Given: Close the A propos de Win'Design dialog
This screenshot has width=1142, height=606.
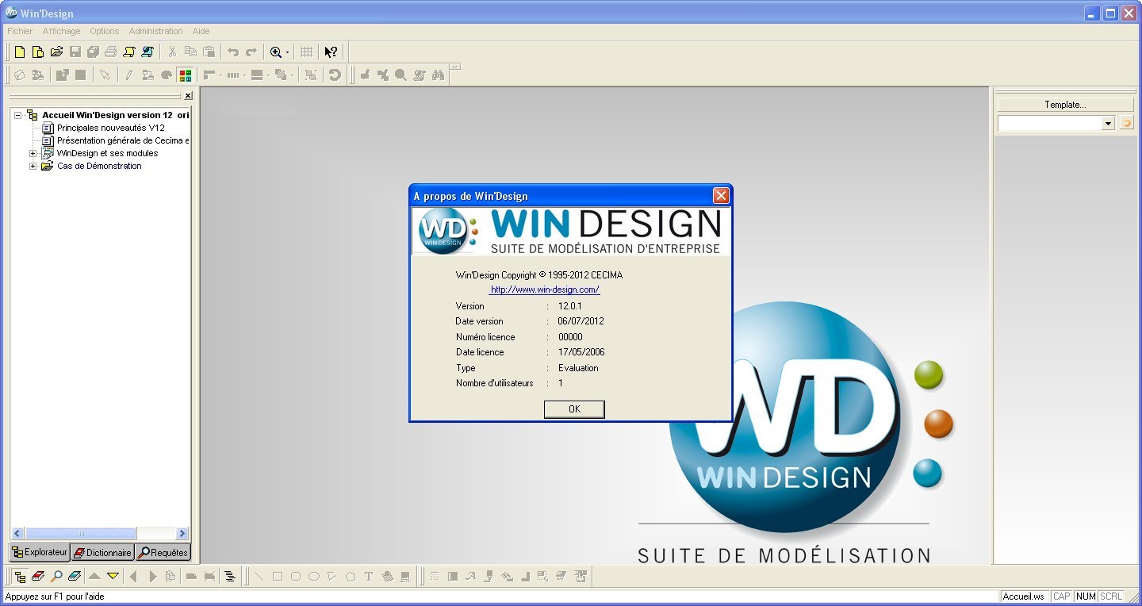Looking at the screenshot, I should 720,195.
